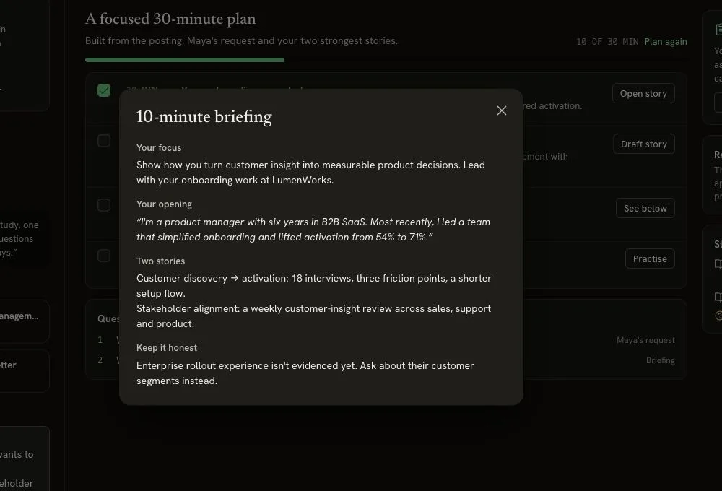Close the 10-minute briefing dialog

(502, 110)
